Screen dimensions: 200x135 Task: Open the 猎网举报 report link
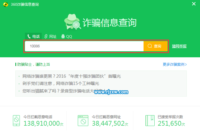coord(179,46)
